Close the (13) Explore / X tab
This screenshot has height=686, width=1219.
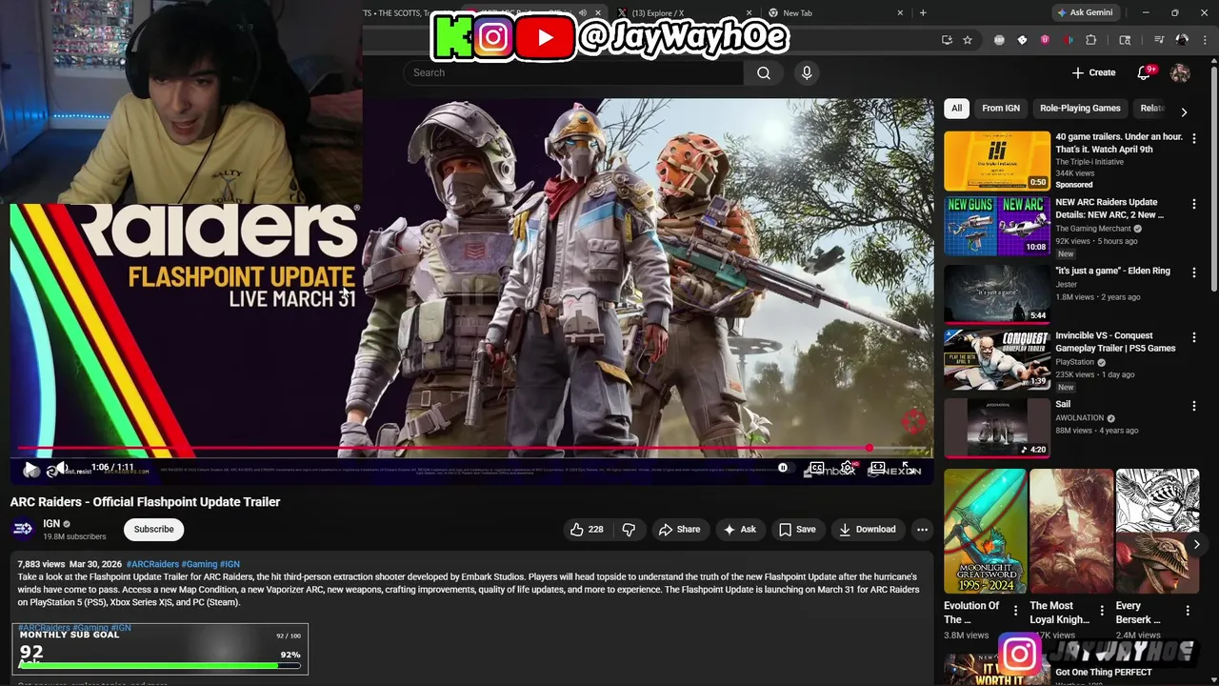point(748,13)
